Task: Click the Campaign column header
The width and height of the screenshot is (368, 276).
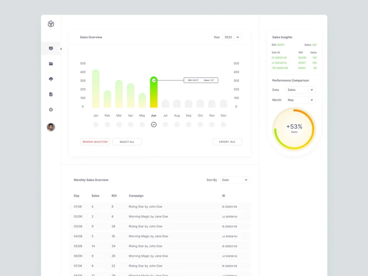Action: coord(136,196)
